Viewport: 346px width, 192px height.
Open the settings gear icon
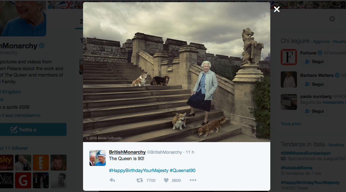(x=332, y=19)
